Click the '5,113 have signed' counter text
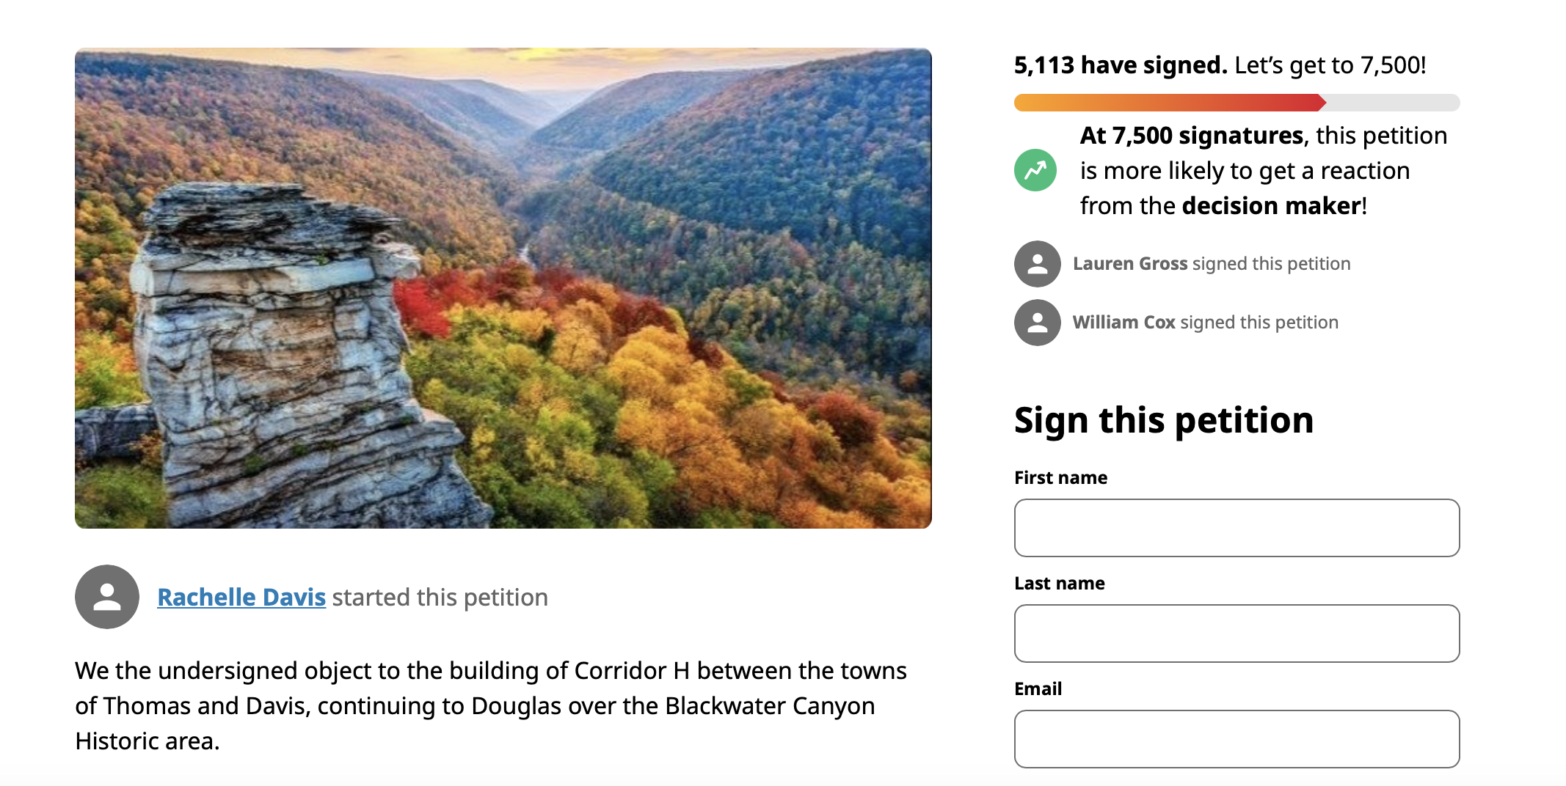1566x786 pixels. pyautogui.click(x=1120, y=65)
